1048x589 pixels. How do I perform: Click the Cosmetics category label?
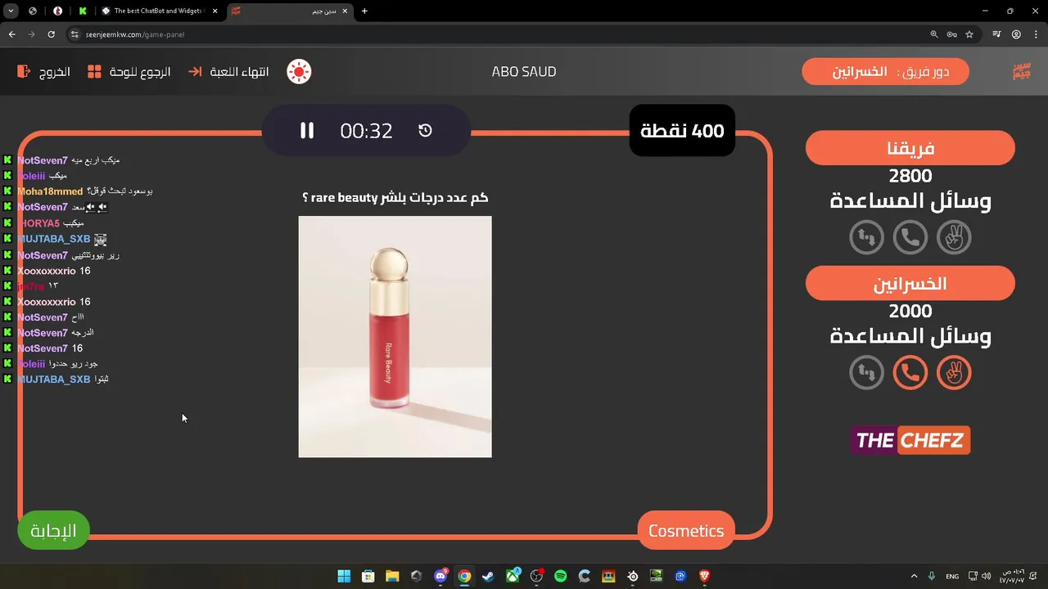point(686,531)
